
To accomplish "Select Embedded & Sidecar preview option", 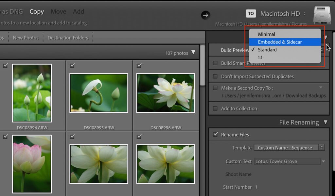I will click(x=280, y=42).
